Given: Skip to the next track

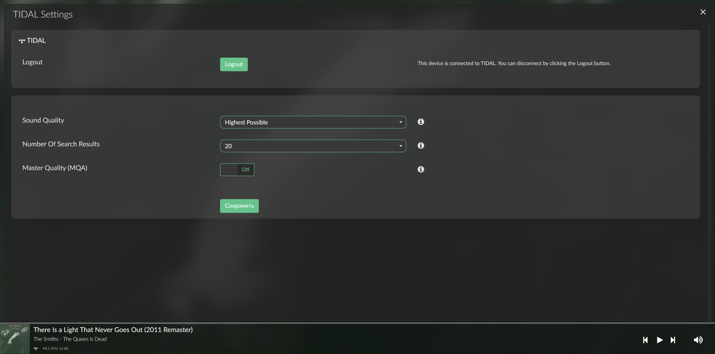Looking at the screenshot, I should (x=672, y=340).
